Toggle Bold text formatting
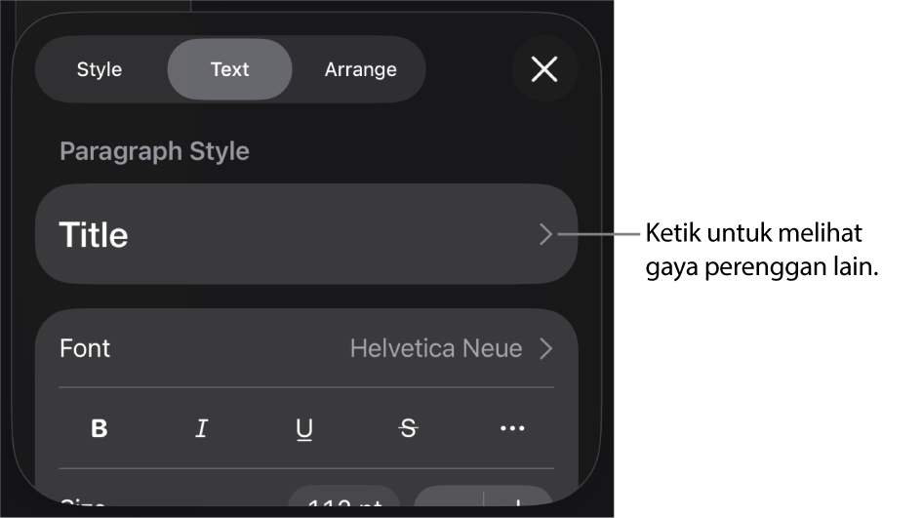The image size is (922, 518). (100, 428)
